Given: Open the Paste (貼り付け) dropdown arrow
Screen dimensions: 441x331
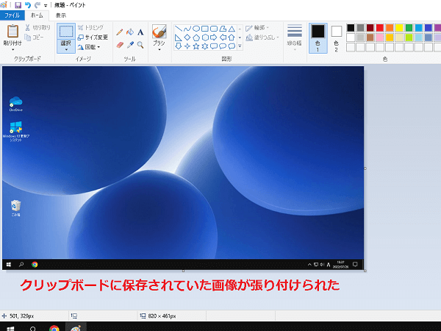Looking at the screenshot, I should (12, 50).
